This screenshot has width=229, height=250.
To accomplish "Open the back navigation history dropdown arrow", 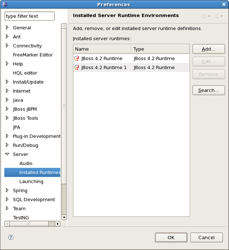I will click(209, 16).
